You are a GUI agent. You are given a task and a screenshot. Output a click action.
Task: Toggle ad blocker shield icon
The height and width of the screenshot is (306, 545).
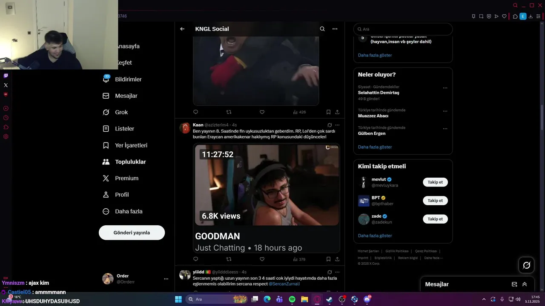pos(489,17)
